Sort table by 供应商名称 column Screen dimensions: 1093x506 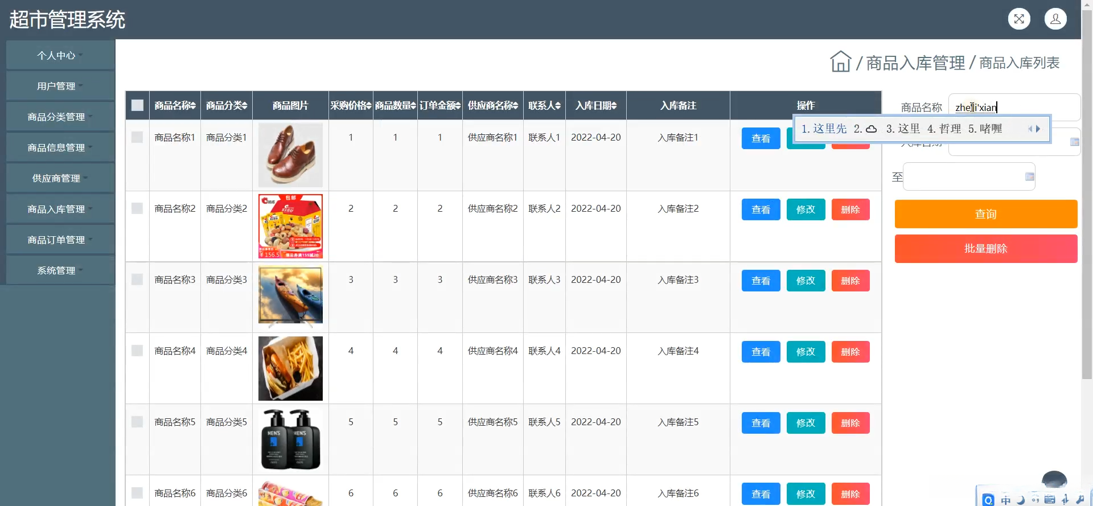pos(493,105)
